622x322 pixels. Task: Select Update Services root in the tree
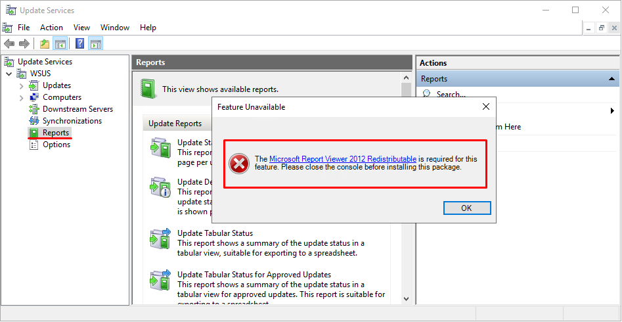[45, 62]
